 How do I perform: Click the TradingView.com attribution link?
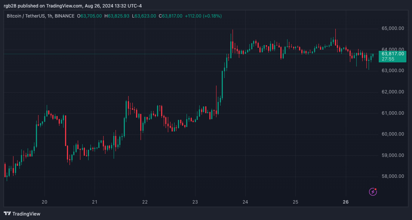pyautogui.click(x=62, y=6)
